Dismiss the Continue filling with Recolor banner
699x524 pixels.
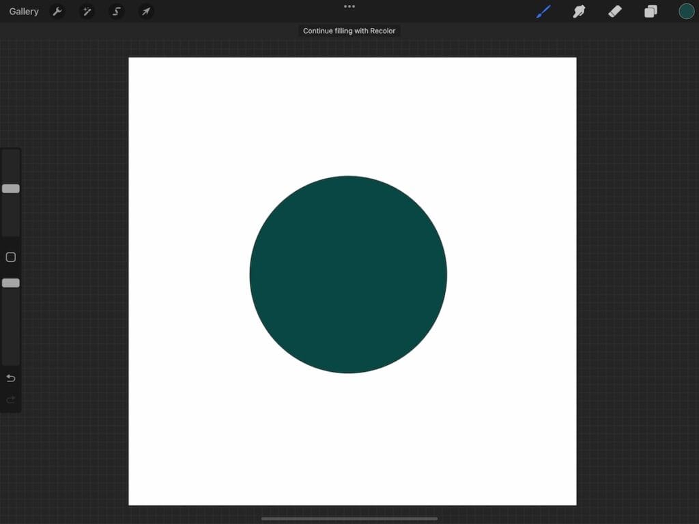[349, 31]
